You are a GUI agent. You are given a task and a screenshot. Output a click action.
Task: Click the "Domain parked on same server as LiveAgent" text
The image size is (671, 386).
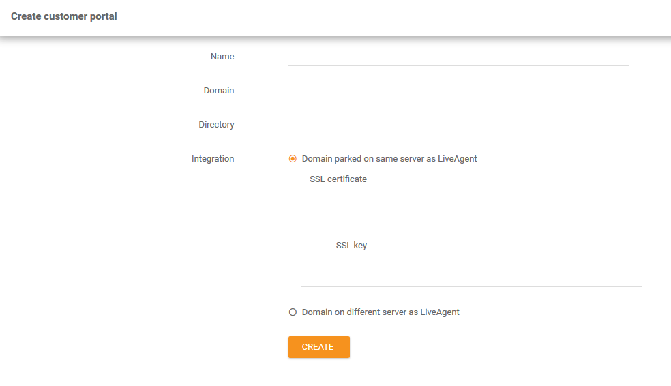[389, 159]
